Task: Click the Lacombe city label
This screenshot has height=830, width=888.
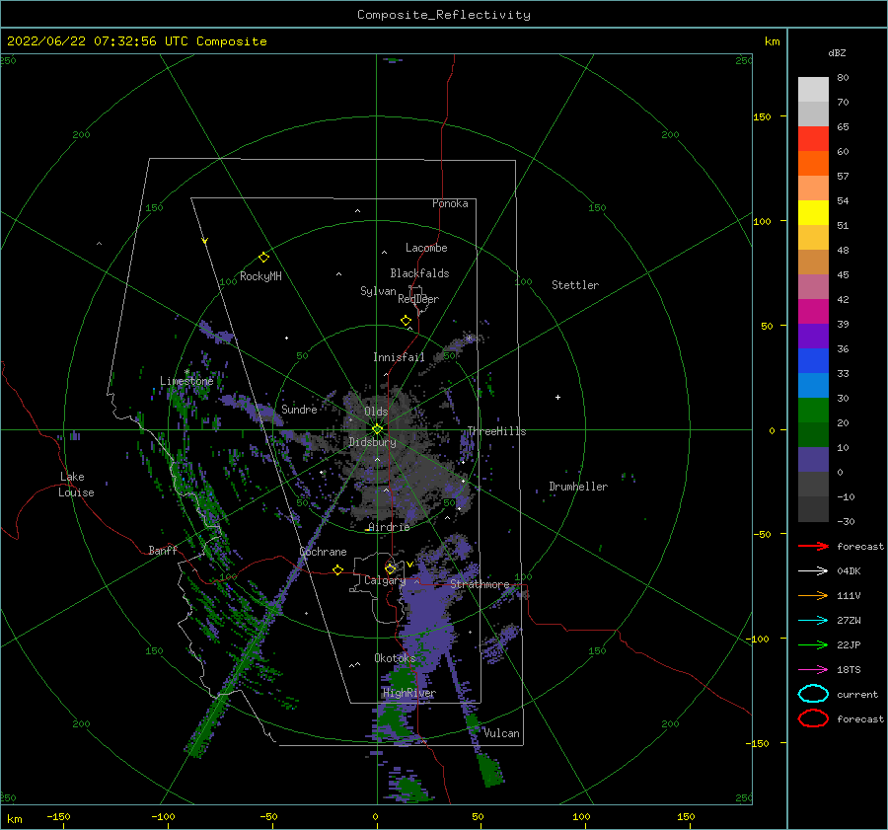Action: [426, 248]
